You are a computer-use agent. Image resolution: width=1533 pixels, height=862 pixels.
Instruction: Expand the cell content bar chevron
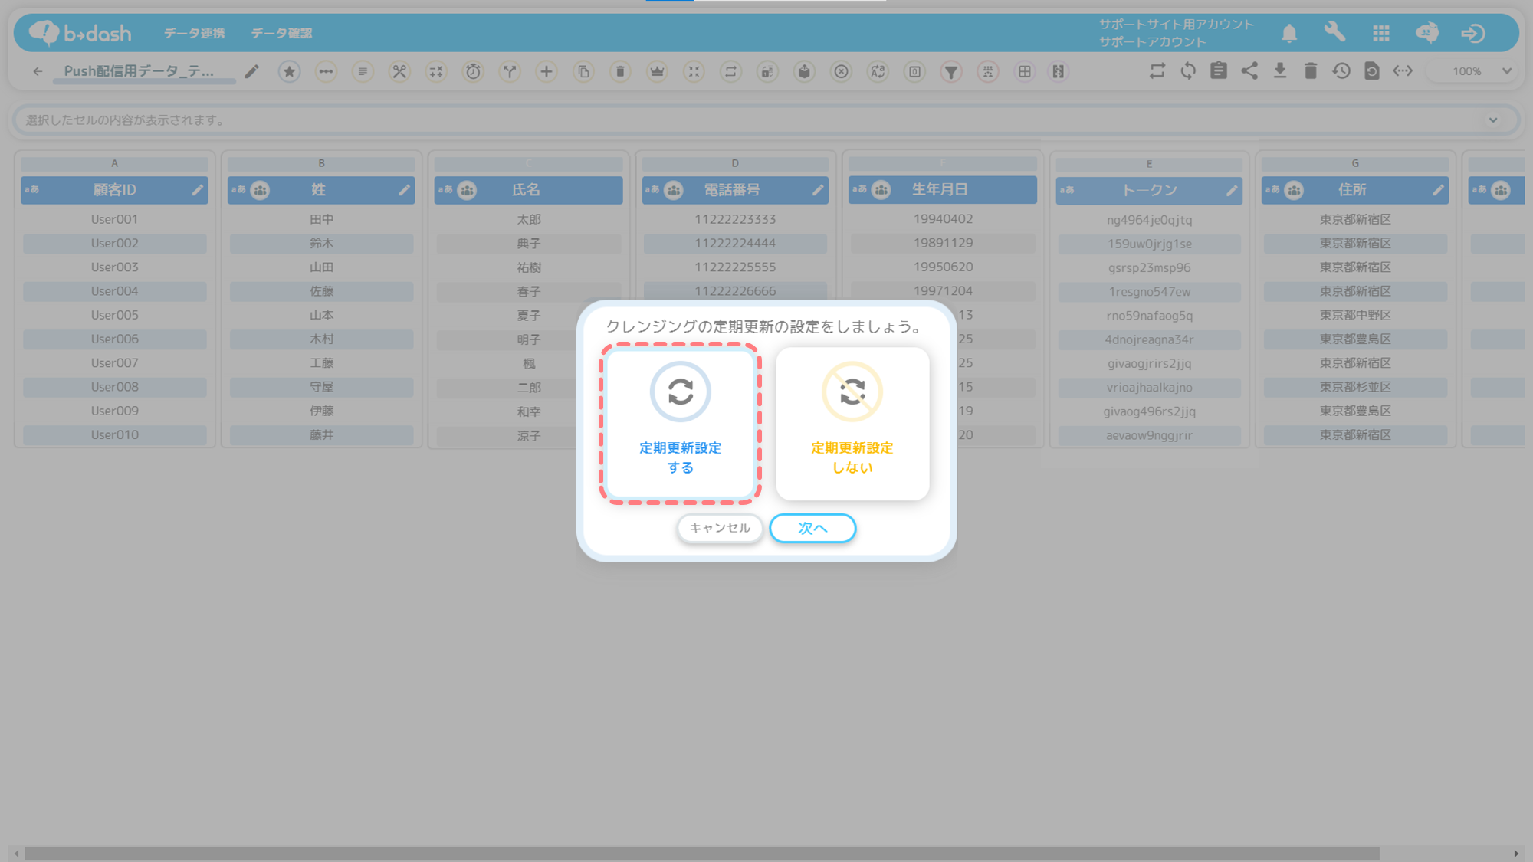point(1492,120)
